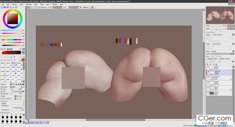Zoom out using scale minus button
The height and width of the screenshot is (127, 235).
(228, 26)
